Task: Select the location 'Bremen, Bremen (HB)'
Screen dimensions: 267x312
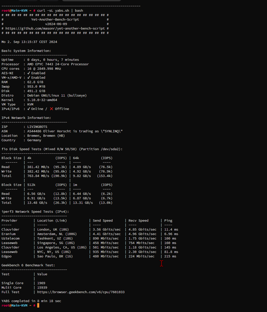Action: (x=46, y=135)
